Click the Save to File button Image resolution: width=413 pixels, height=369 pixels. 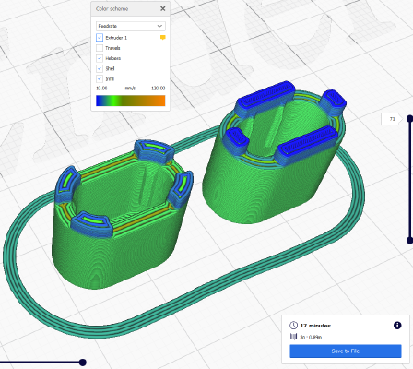tap(346, 351)
